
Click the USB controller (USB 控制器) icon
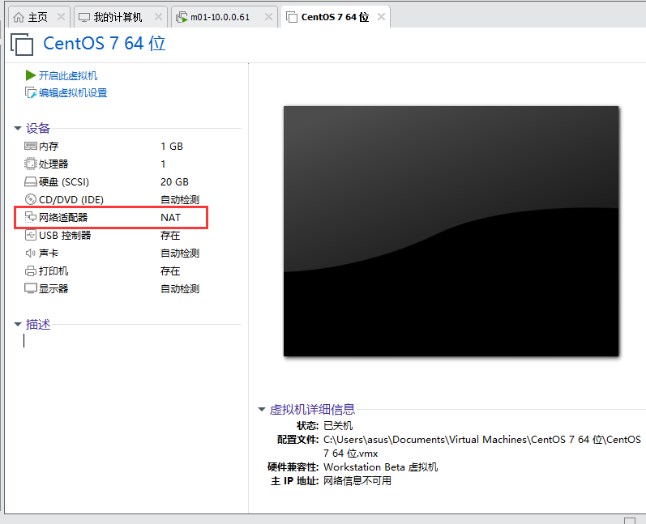[x=31, y=236]
